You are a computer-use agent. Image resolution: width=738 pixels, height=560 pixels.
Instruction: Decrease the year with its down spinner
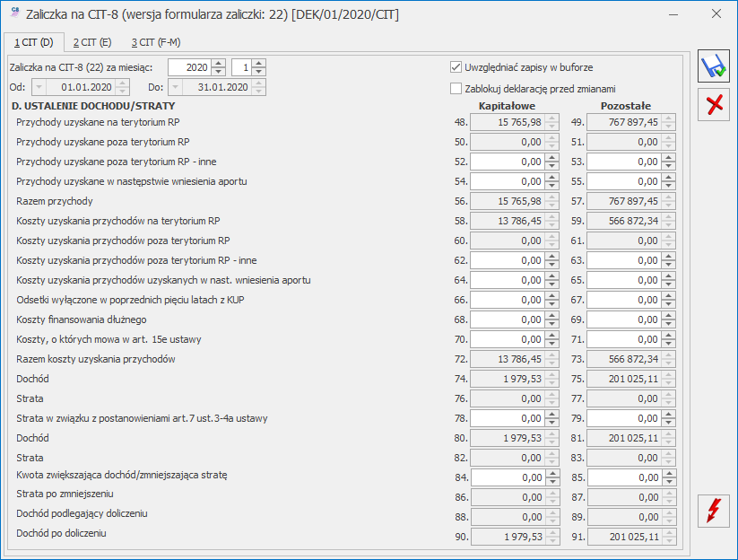click(x=219, y=72)
